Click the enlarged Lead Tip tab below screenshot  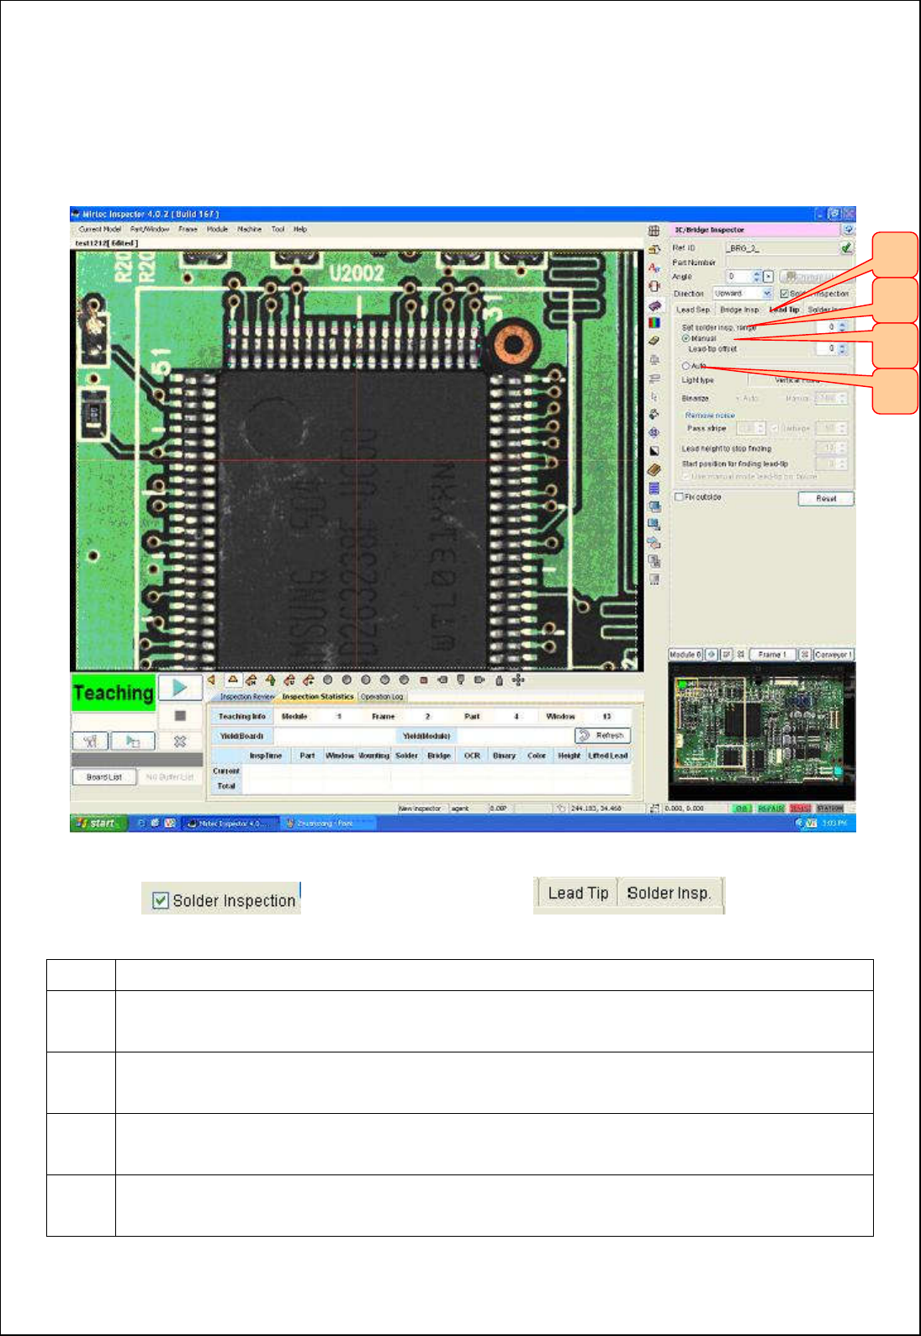point(578,893)
